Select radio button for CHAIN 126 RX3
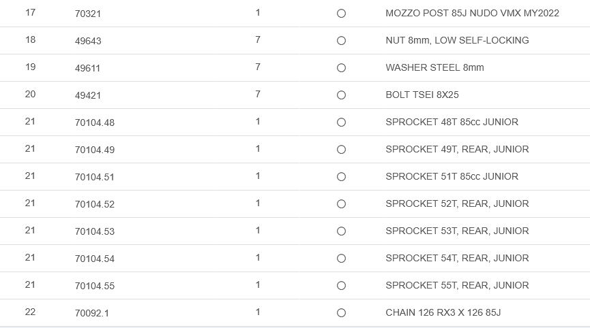This screenshot has width=590, height=328. (341, 313)
